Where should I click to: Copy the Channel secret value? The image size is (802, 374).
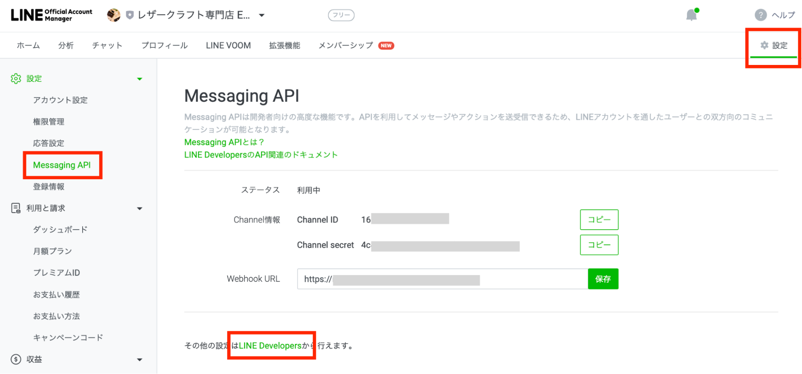(599, 245)
